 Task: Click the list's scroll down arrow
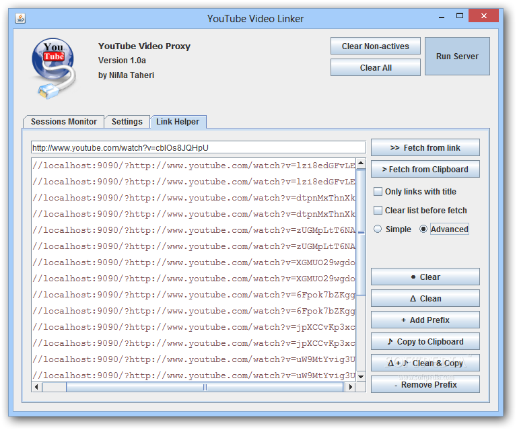click(361, 376)
